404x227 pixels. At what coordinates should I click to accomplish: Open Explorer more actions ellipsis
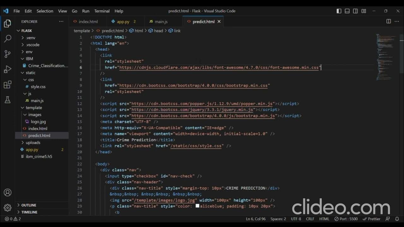click(x=61, y=21)
